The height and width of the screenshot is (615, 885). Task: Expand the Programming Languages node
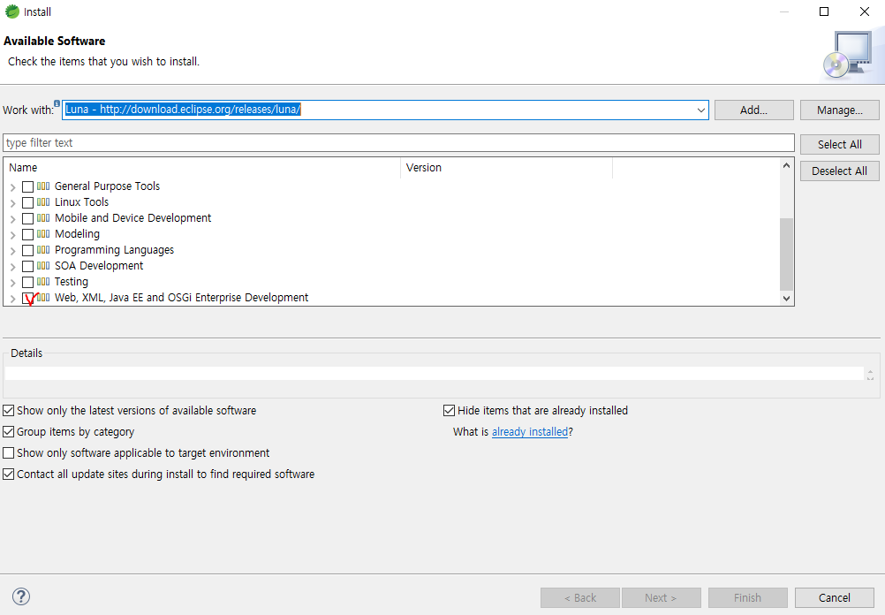click(13, 250)
